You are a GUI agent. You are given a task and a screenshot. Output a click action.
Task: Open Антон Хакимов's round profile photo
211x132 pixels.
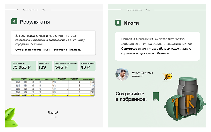click(x=122, y=74)
